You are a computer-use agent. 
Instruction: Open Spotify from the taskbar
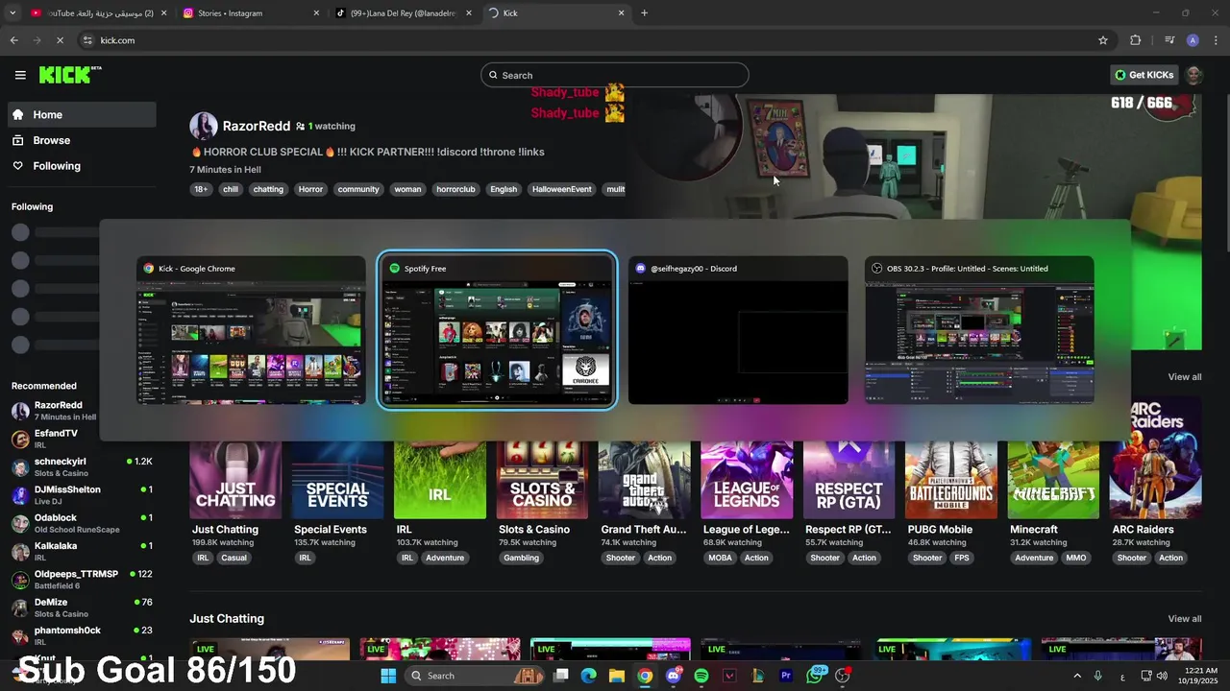point(701,676)
